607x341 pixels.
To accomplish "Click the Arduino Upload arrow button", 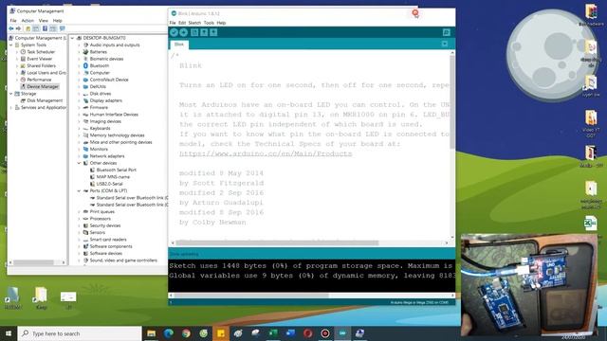I will (x=183, y=32).
